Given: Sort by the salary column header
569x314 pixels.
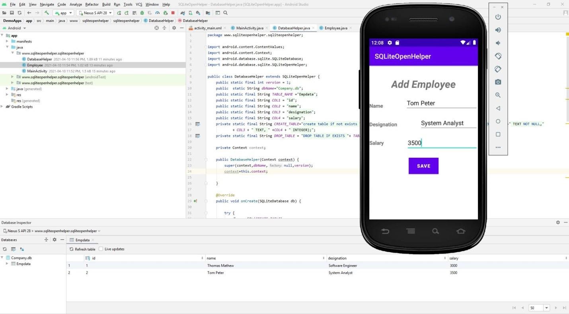Looking at the screenshot, I should (x=508, y=258).
